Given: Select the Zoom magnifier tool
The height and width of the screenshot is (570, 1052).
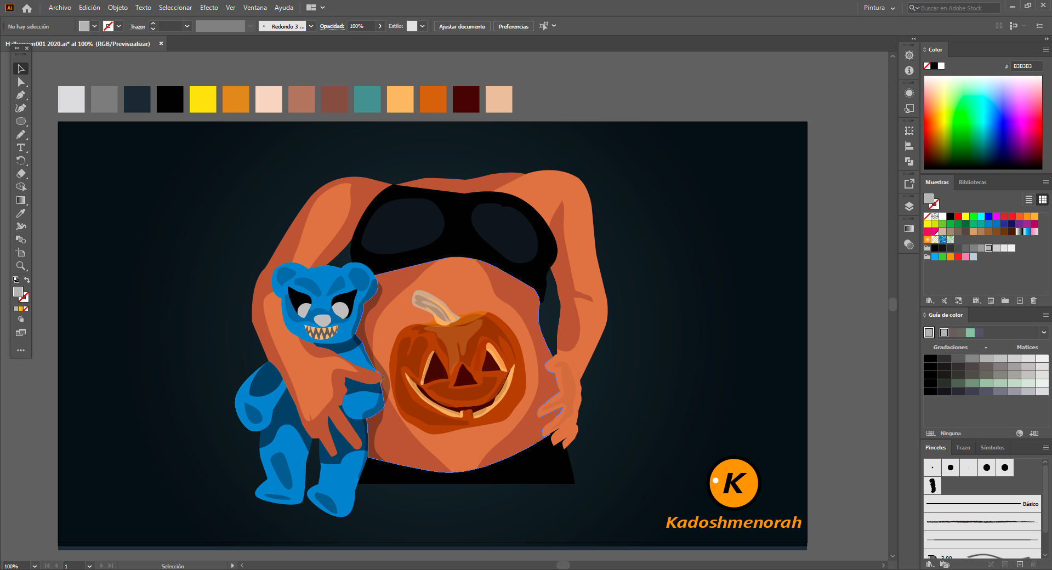Looking at the screenshot, I should (x=21, y=266).
